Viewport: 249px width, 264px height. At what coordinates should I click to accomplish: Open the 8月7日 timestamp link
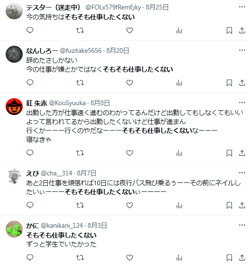86,173
